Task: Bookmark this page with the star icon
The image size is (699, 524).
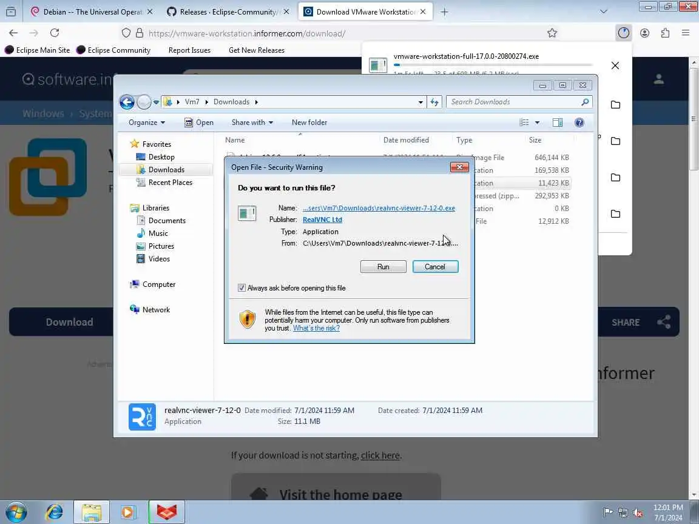Action: (x=552, y=33)
